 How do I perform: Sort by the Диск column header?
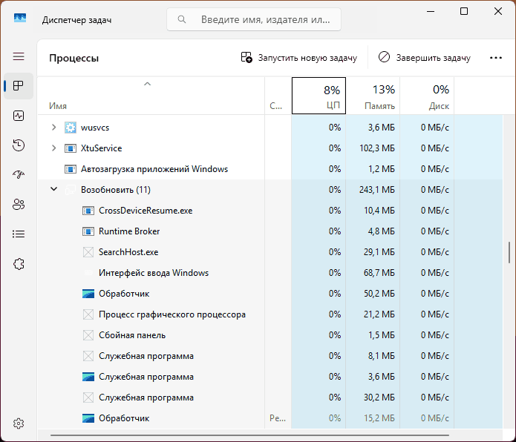click(427, 96)
